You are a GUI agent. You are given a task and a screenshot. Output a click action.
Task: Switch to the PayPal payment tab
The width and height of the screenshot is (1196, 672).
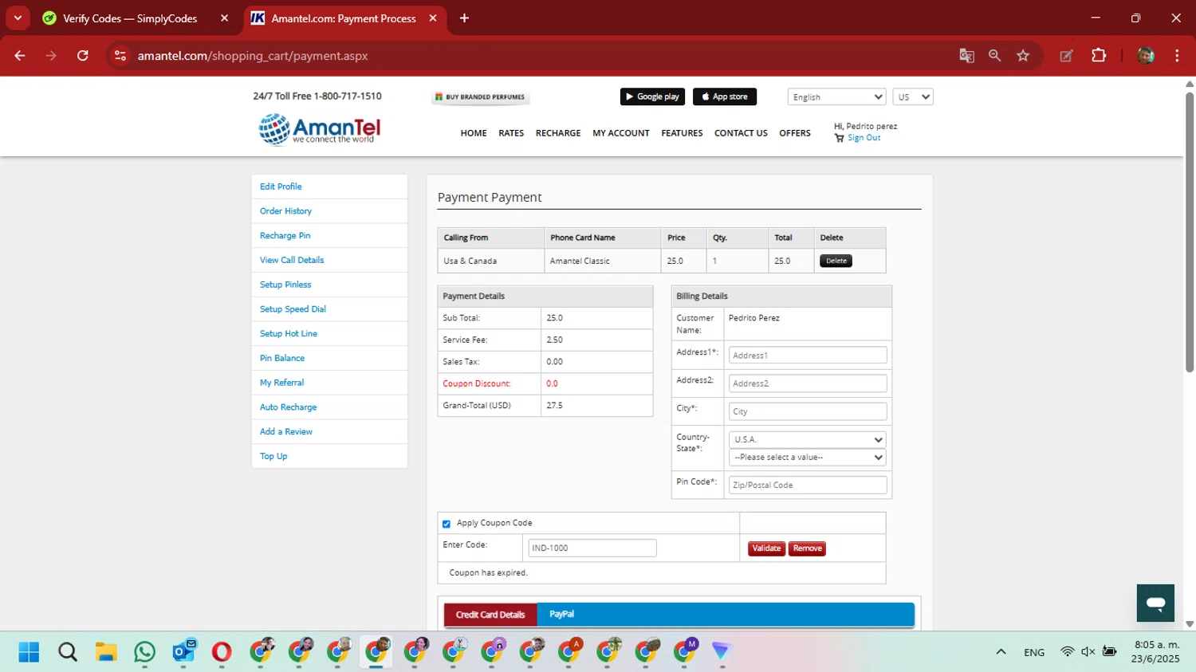click(x=562, y=614)
